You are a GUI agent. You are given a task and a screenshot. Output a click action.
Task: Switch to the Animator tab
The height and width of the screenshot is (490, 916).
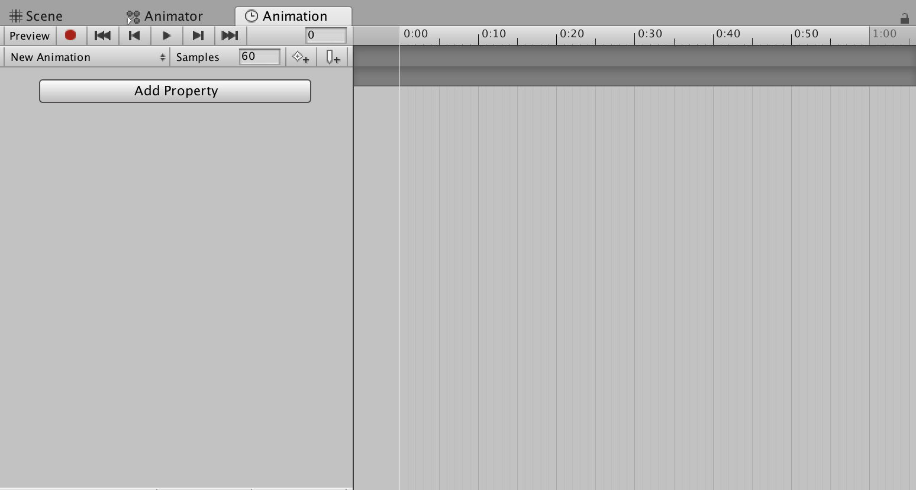165,16
